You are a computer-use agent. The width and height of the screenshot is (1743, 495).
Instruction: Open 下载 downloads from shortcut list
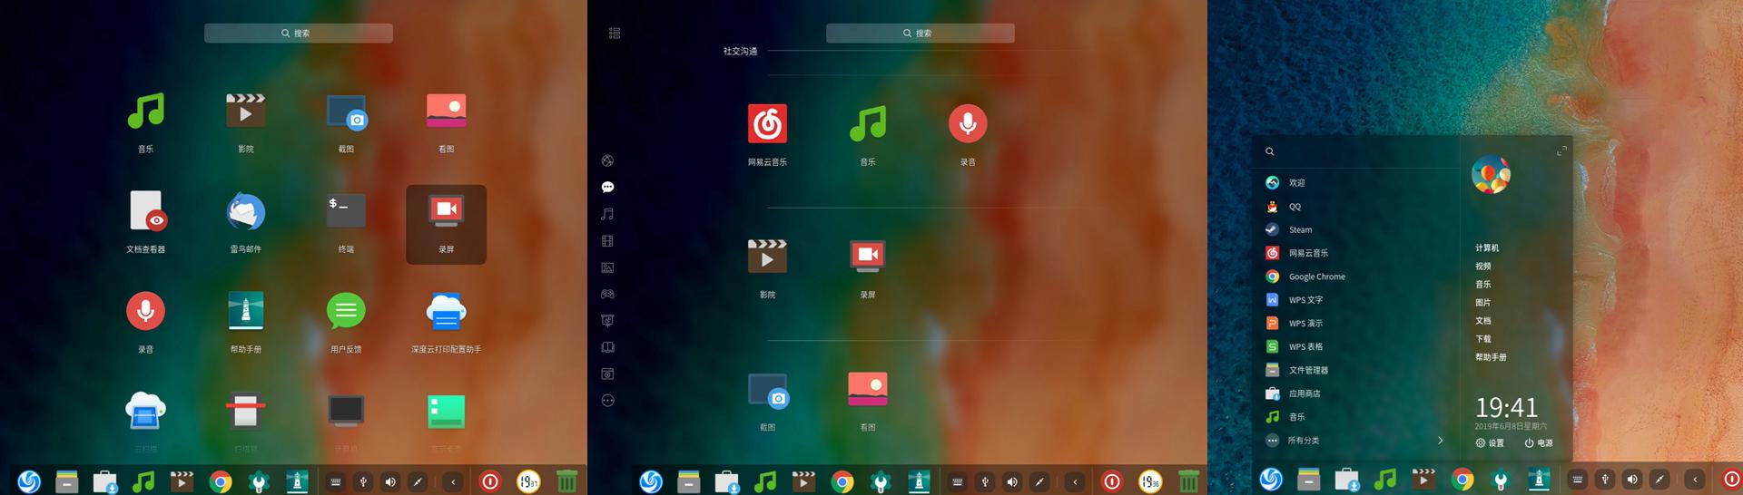click(1482, 339)
